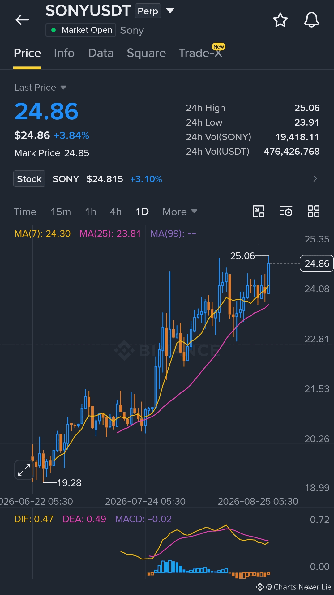Tap the 25.06 high marker on chart
Image resolution: width=334 pixels, height=595 pixels.
click(x=242, y=256)
